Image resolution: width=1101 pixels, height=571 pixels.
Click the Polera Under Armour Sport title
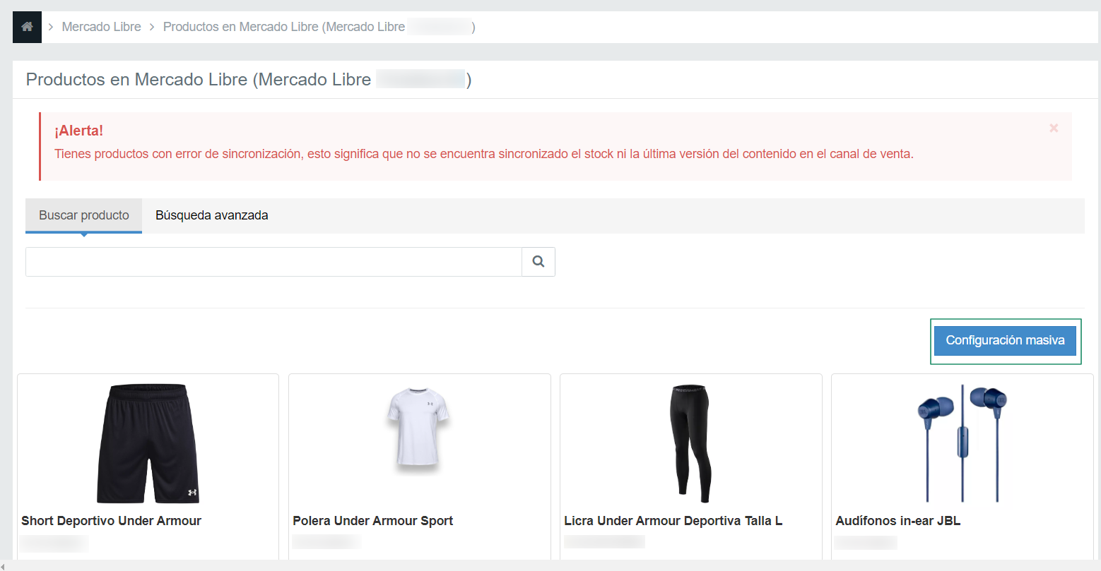[x=372, y=521]
